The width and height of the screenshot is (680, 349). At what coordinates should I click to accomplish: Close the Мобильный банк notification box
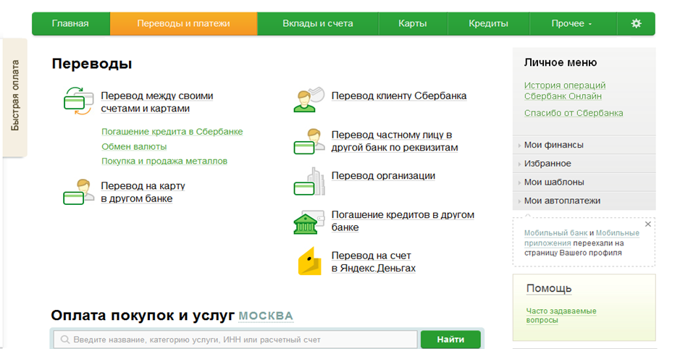click(x=647, y=224)
